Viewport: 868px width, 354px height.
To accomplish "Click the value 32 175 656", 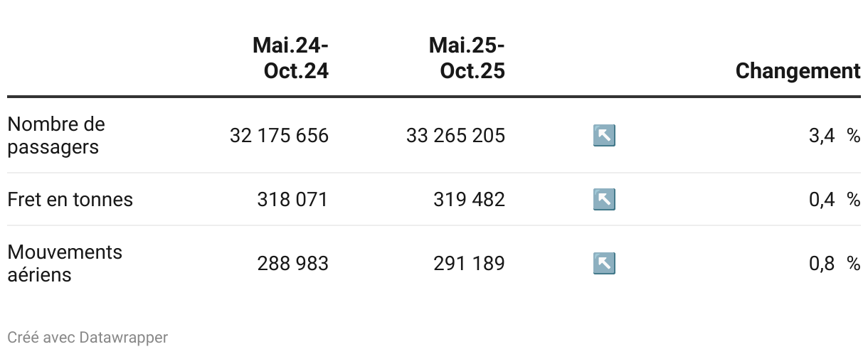I will (279, 135).
